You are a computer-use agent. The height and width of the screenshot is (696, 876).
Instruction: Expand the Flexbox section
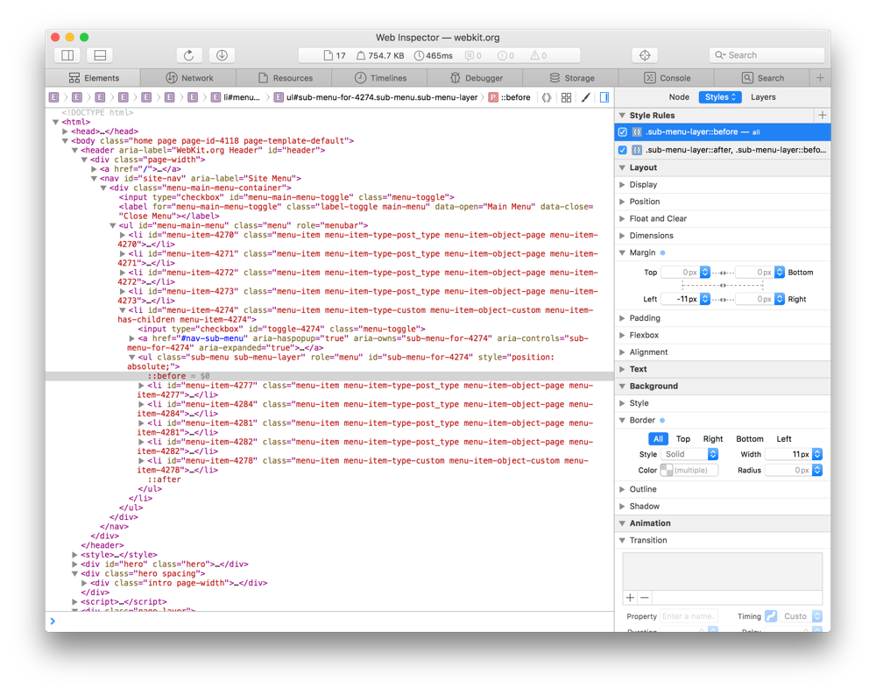(644, 335)
